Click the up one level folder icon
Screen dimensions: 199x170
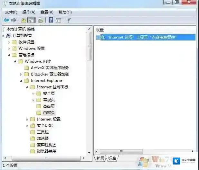tap(24, 20)
